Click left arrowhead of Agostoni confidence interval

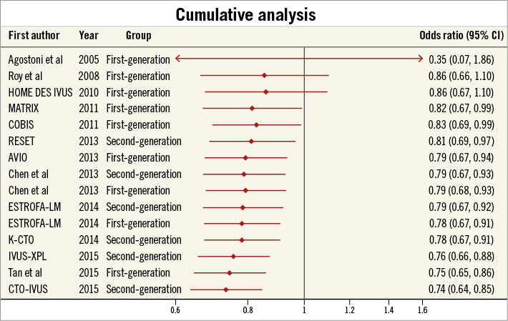coord(177,59)
